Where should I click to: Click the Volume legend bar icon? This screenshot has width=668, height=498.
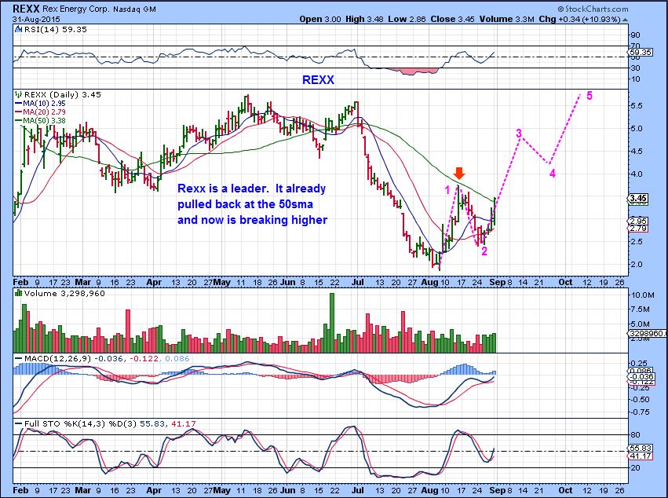(18, 293)
